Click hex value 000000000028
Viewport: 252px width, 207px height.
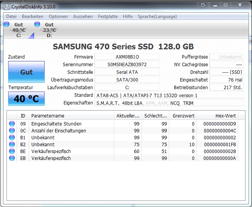(x=220, y=152)
